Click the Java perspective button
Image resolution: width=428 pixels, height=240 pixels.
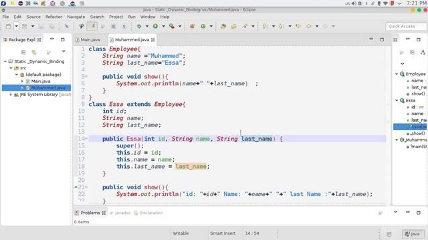[x=413, y=234]
